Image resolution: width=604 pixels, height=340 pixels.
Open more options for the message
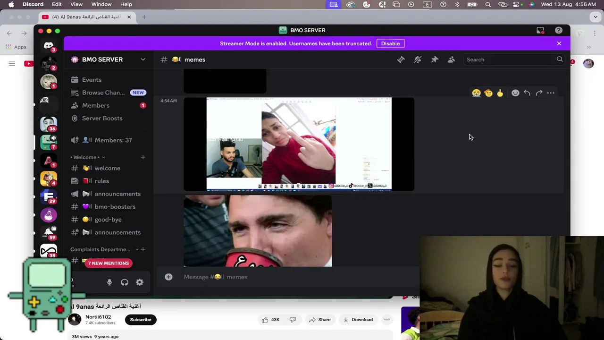pos(551,93)
